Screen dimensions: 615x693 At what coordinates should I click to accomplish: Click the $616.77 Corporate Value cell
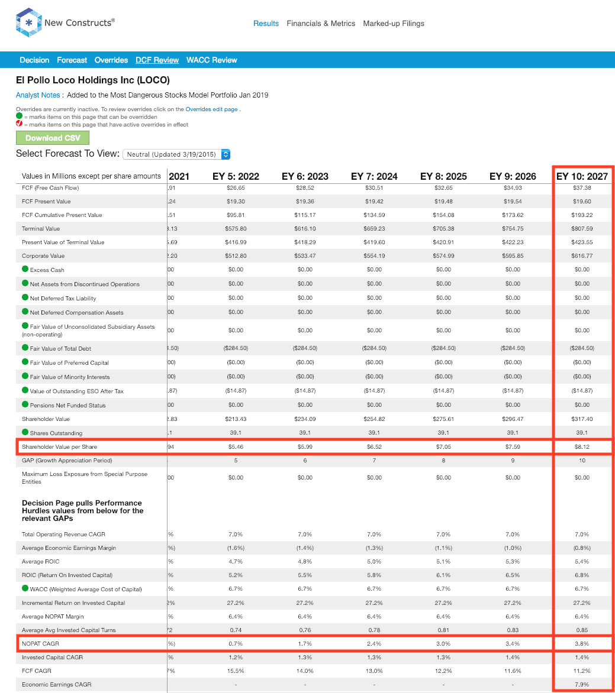point(582,256)
